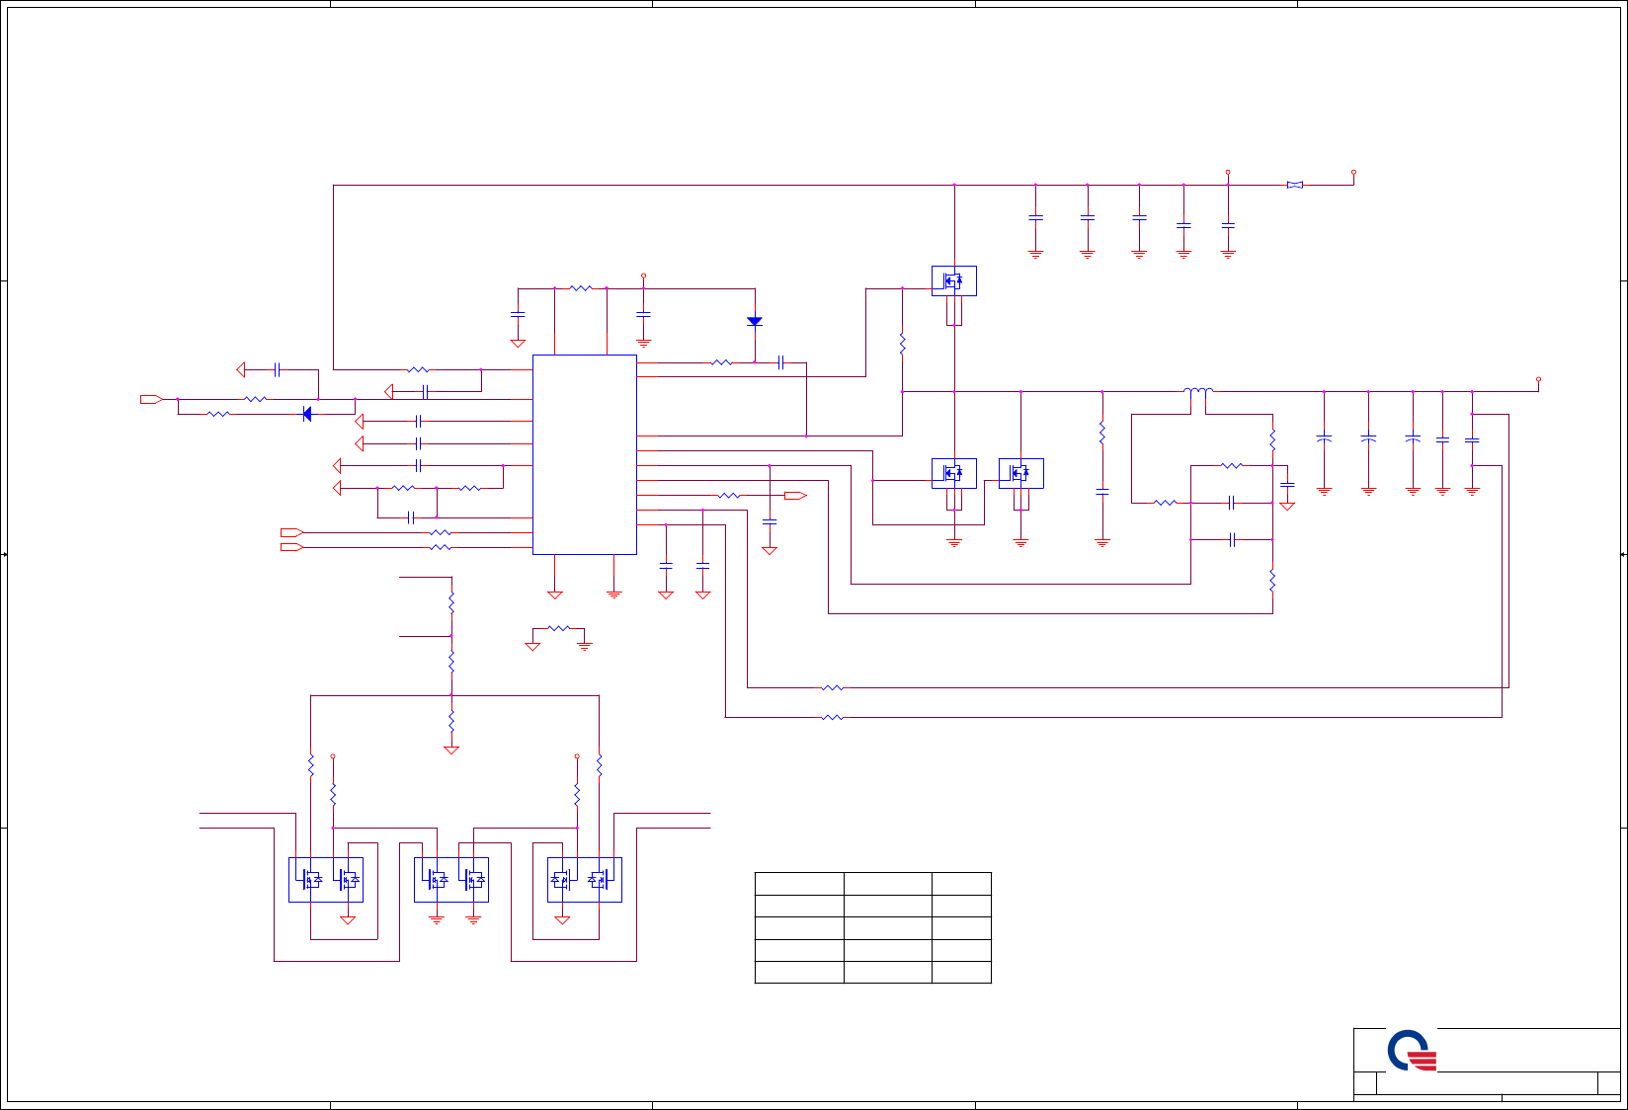This screenshot has width=1628, height=1110.
Task: Select the resistor in series with the left-pointing diode
Action: click(218, 414)
